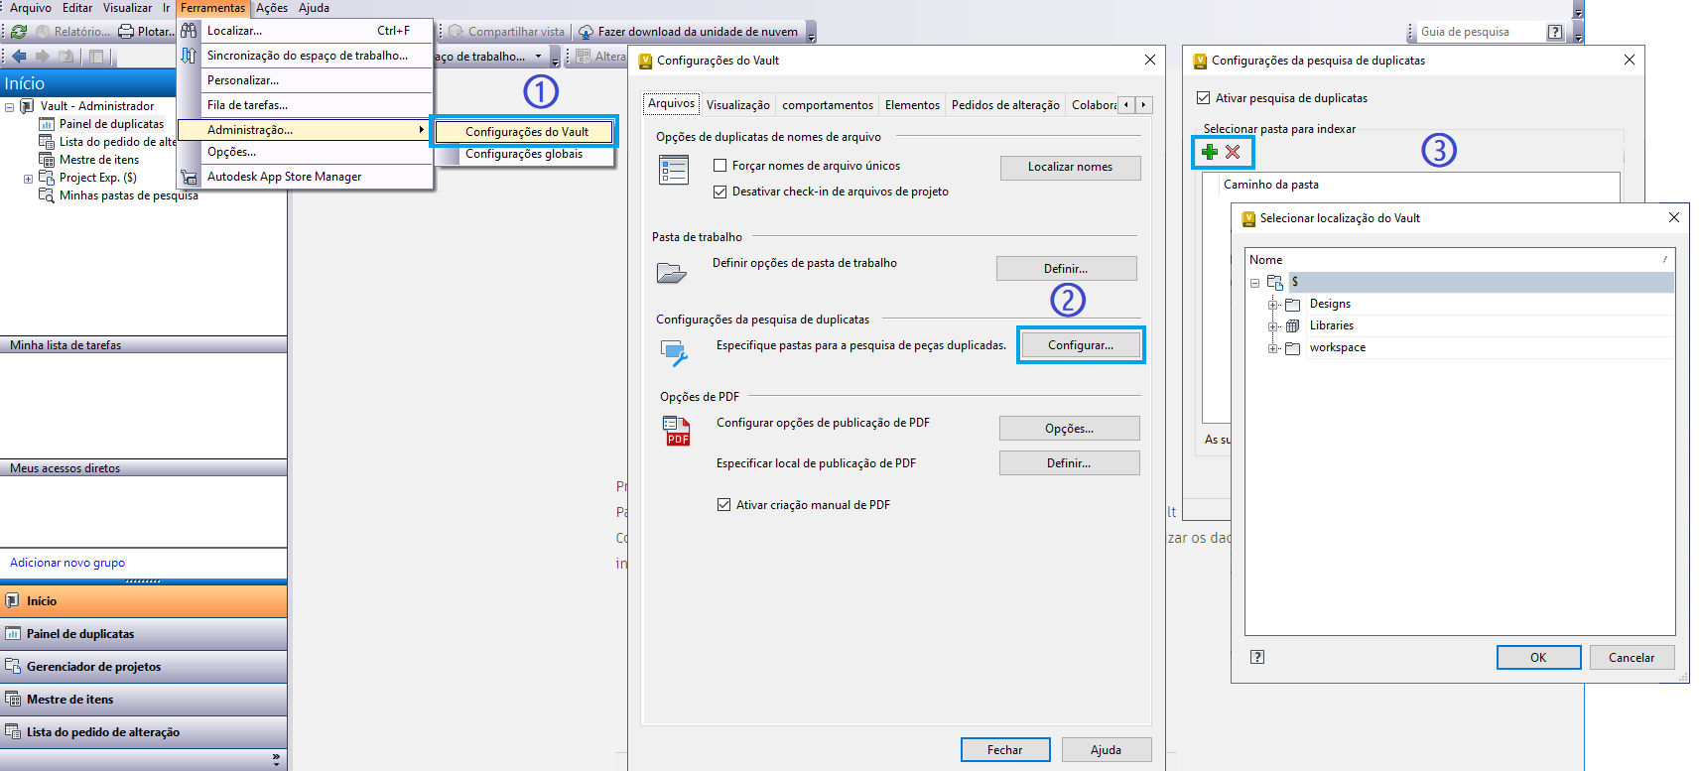This screenshot has width=1700, height=771.
Task: Toggle the panel layout icon in navigation toolbar
Action: click(x=96, y=57)
